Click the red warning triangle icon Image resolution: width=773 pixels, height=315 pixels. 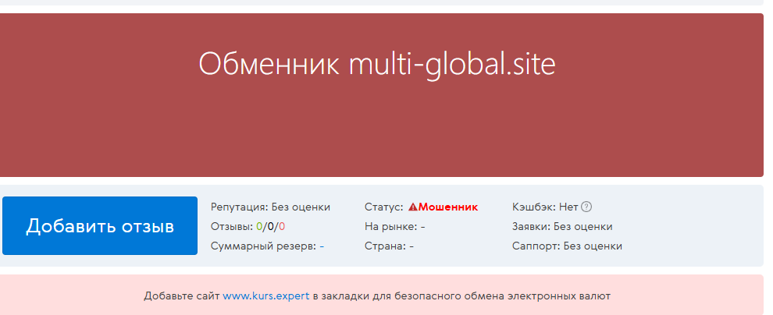(x=412, y=207)
